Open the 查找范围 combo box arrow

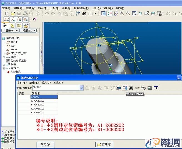click(x=81, y=88)
